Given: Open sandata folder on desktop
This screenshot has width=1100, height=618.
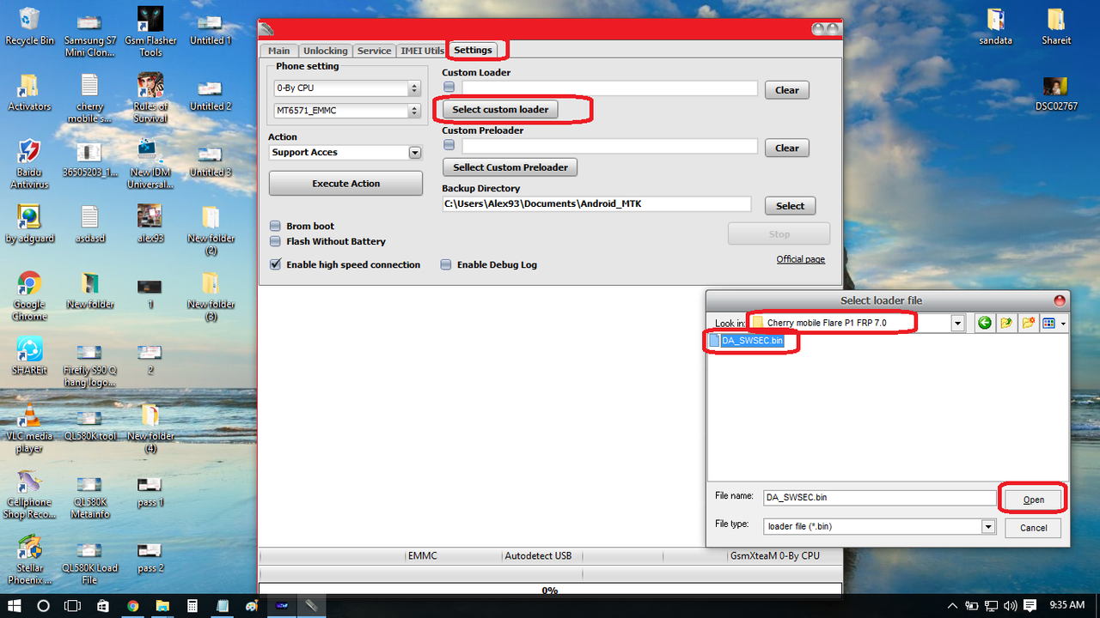Looking at the screenshot, I should click(995, 27).
